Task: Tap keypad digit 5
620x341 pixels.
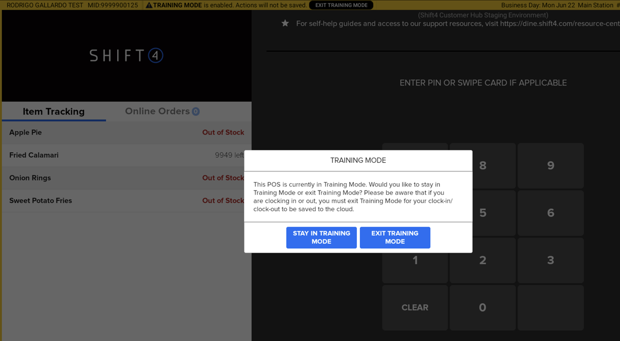Action: [483, 213]
